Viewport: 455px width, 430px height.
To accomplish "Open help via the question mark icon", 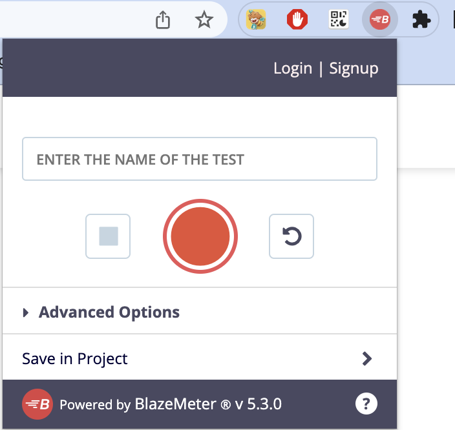I will 366,405.
